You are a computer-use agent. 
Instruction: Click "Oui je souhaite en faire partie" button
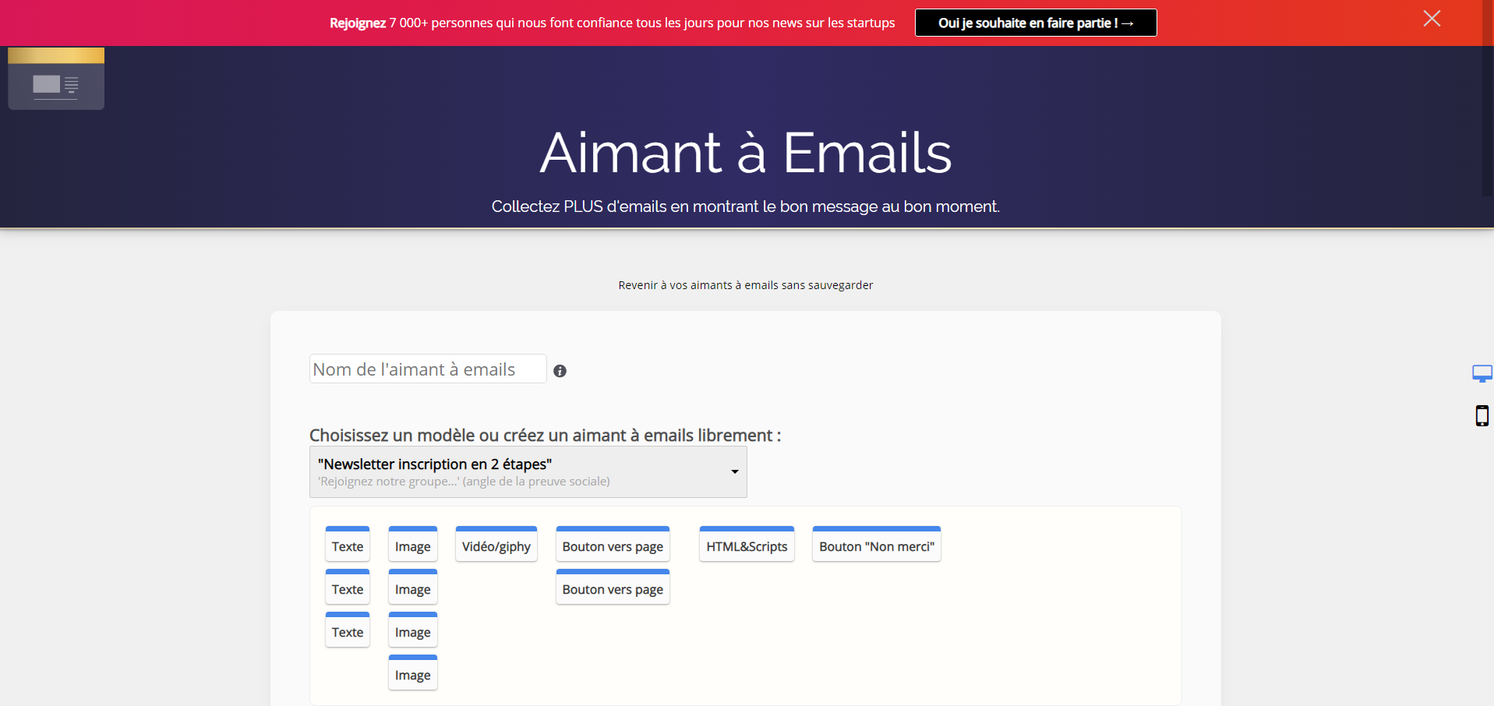(x=1035, y=23)
